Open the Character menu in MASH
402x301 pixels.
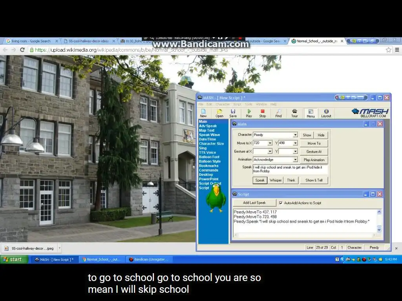(223, 104)
